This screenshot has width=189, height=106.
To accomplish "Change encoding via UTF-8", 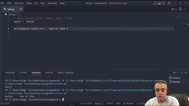I will (x=110, y=103).
